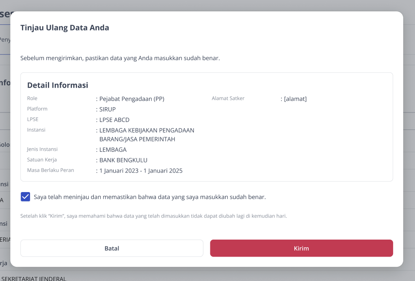Click the 'Tinjau Ulang Data Anda' dialog title
The image size is (415, 281).
65,28
